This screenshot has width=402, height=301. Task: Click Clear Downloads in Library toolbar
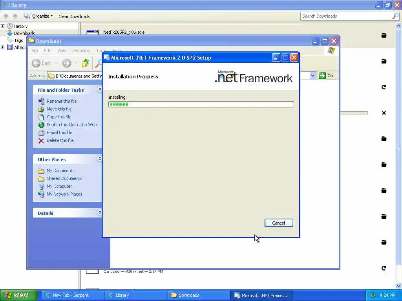[x=74, y=16]
